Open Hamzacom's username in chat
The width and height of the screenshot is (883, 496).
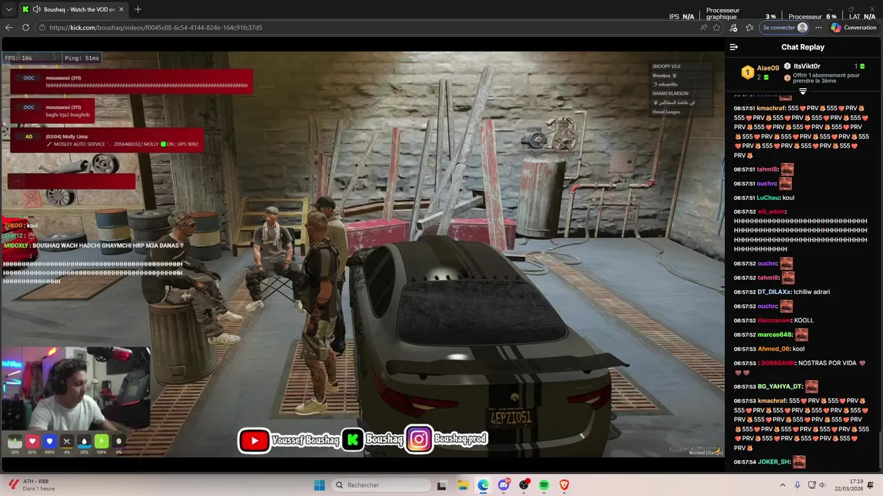(x=774, y=320)
